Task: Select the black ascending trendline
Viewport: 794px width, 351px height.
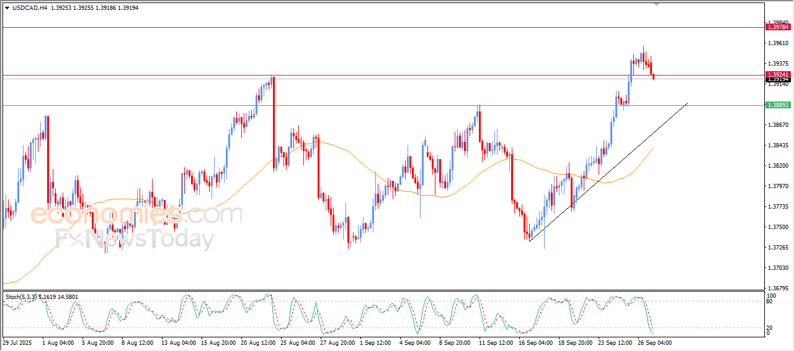Action: [608, 172]
